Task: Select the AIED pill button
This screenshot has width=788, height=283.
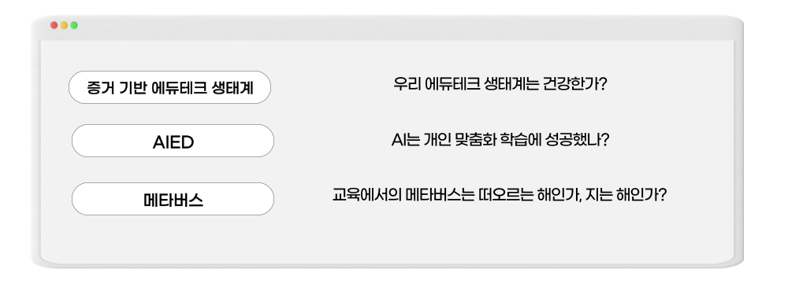Action: point(173,141)
